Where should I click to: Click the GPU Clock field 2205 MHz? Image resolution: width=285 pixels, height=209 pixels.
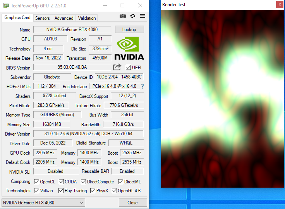(x=45, y=153)
